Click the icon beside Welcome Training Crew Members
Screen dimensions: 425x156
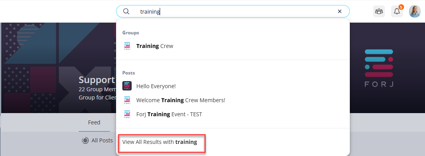click(127, 100)
